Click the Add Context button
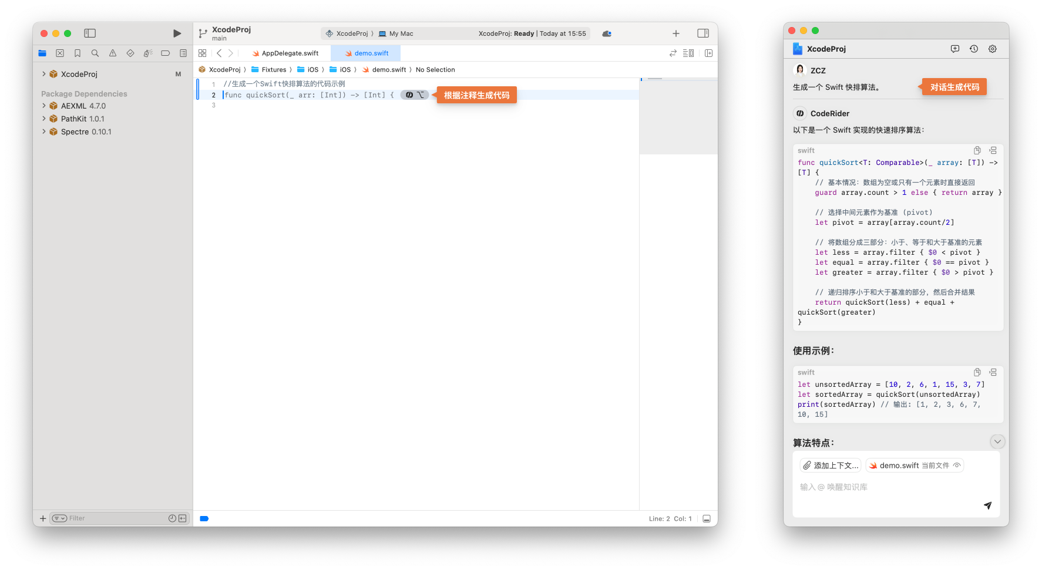 click(x=831, y=466)
